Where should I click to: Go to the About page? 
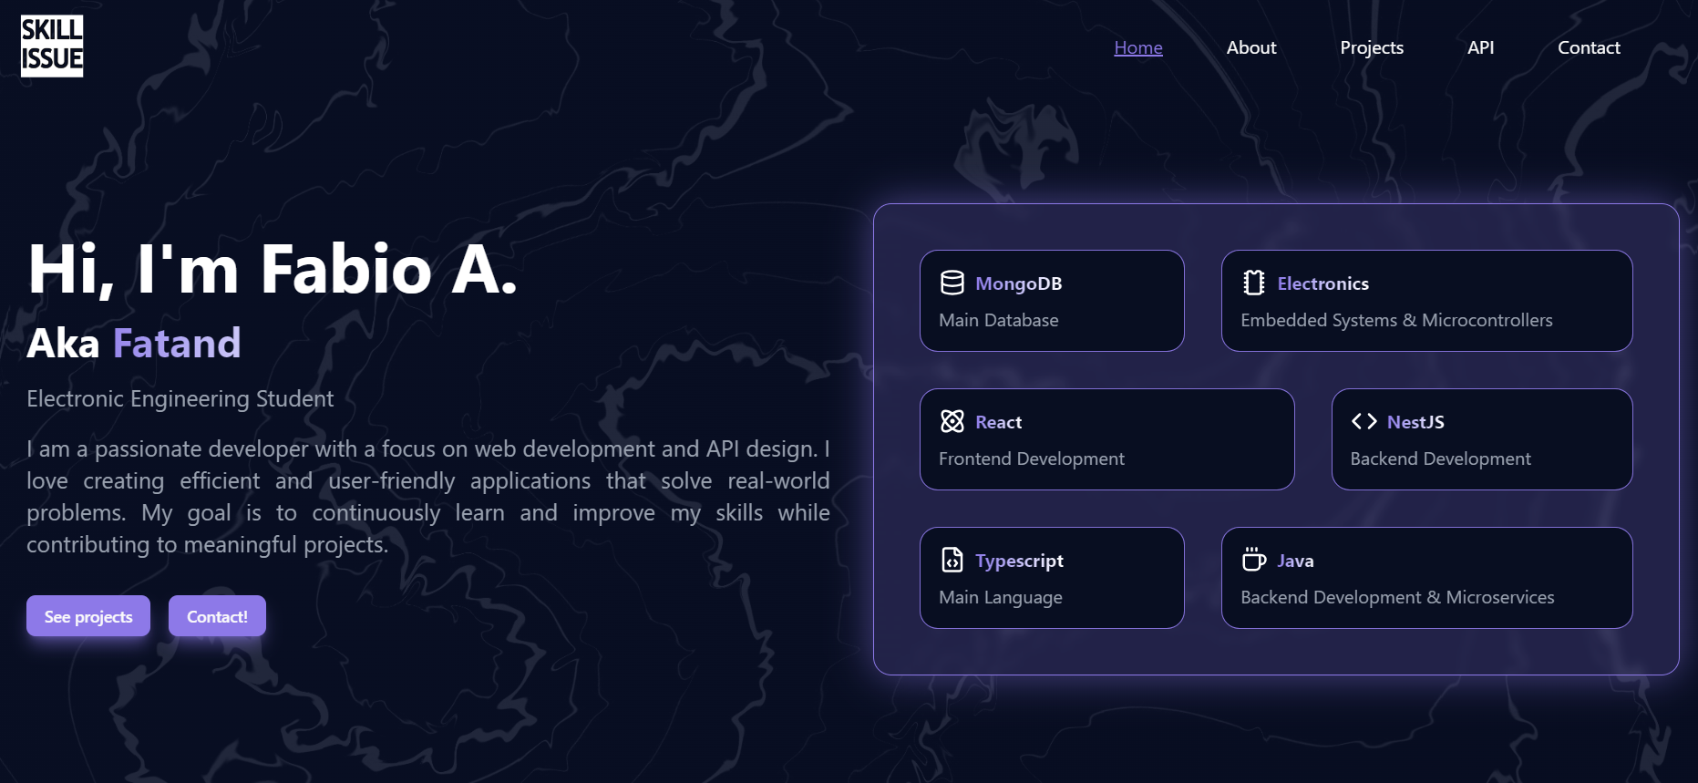coord(1251,47)
